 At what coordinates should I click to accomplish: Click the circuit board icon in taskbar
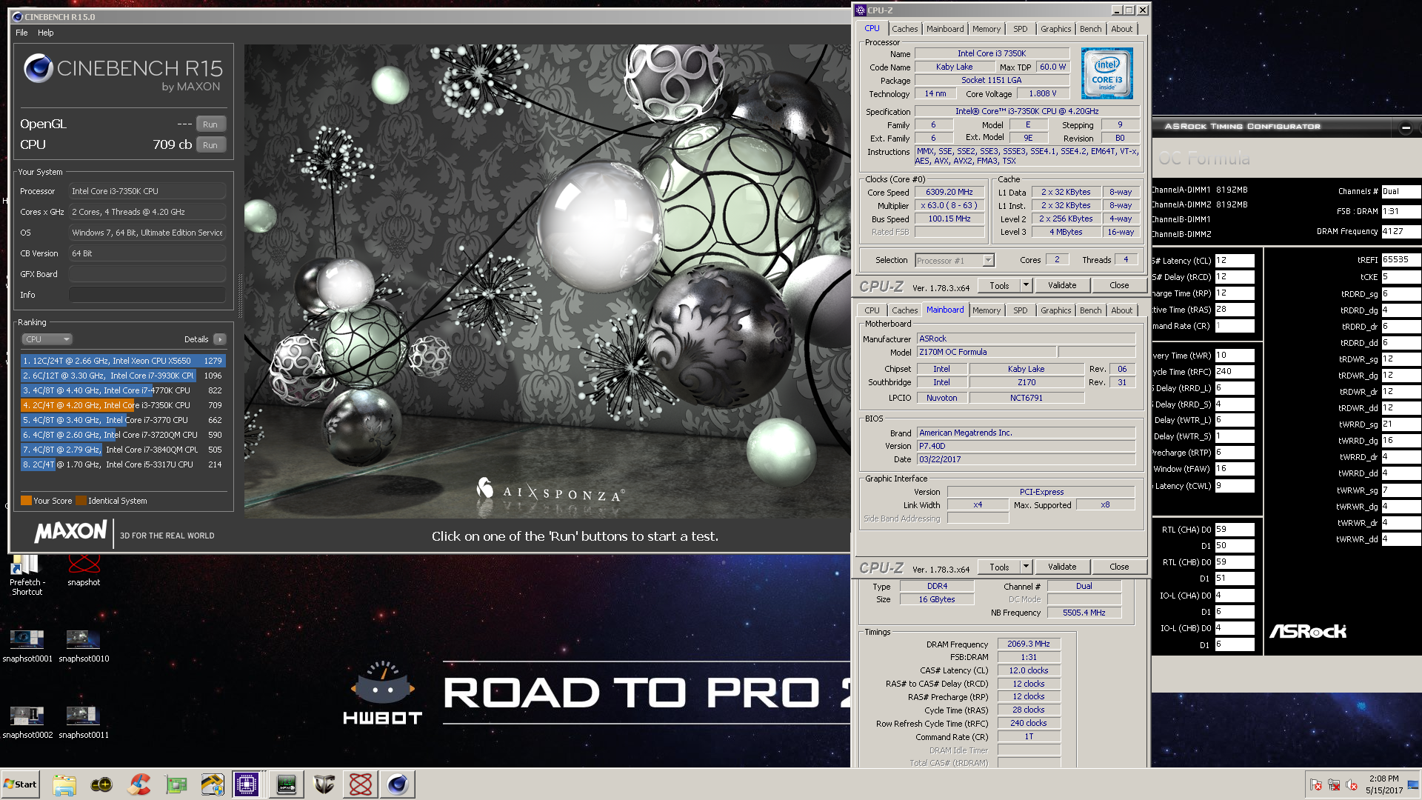(176, 784)
